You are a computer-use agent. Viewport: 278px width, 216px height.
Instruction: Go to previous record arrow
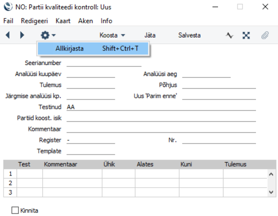(x=7, y=35)
